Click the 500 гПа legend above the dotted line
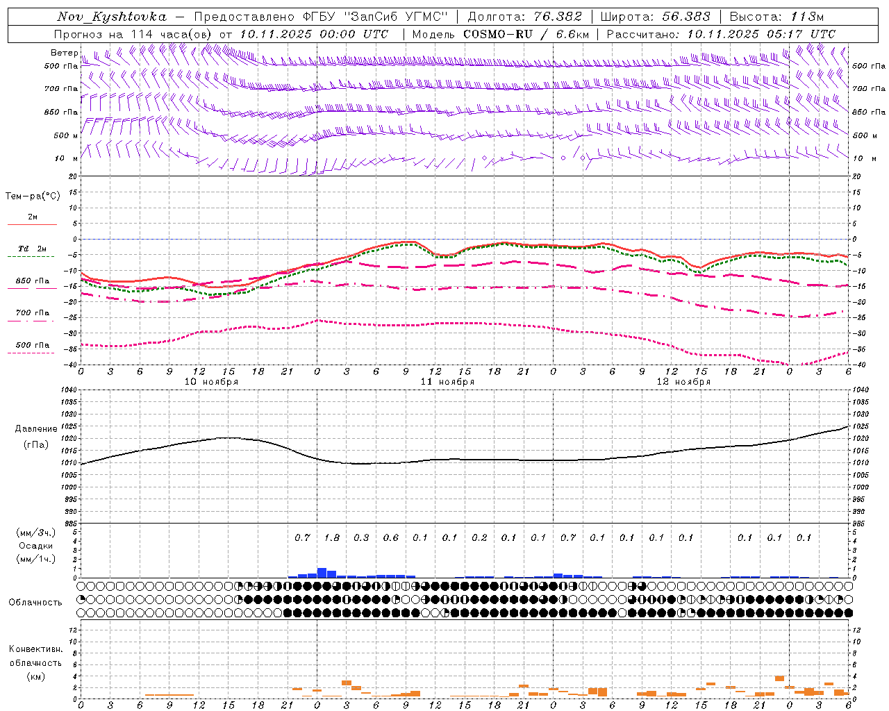889x711 pixels. pyautogui.click(x=33, y=345)
